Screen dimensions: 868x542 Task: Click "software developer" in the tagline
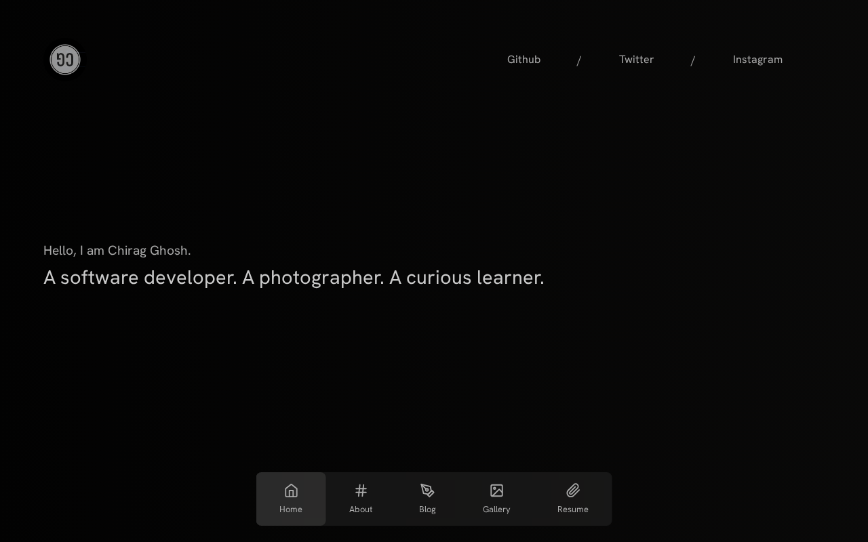[x=146, y=278]
